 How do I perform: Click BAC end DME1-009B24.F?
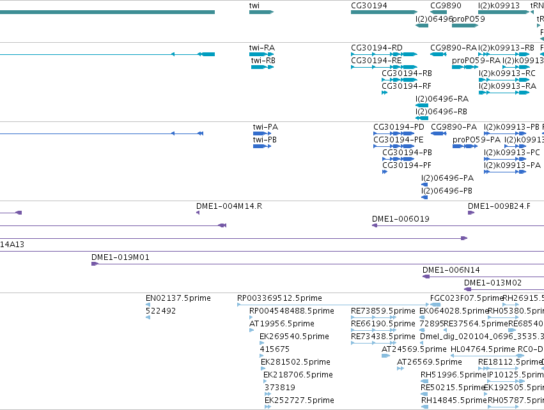point(470,213)
